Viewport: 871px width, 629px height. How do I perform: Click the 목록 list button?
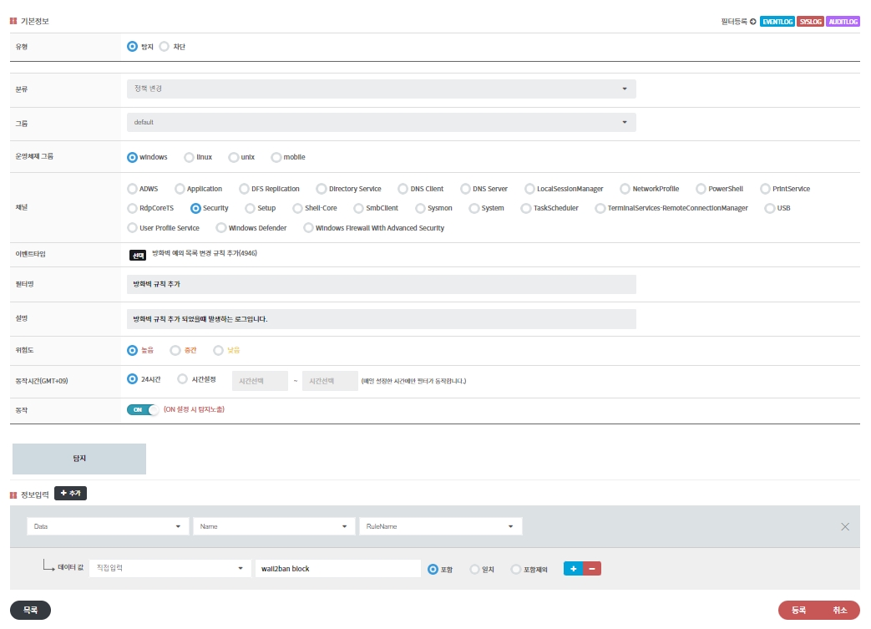(31, 611)
